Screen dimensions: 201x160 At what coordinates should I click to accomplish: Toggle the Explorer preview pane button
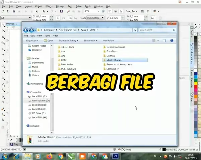pyautogui.click(x=165, y=41)
